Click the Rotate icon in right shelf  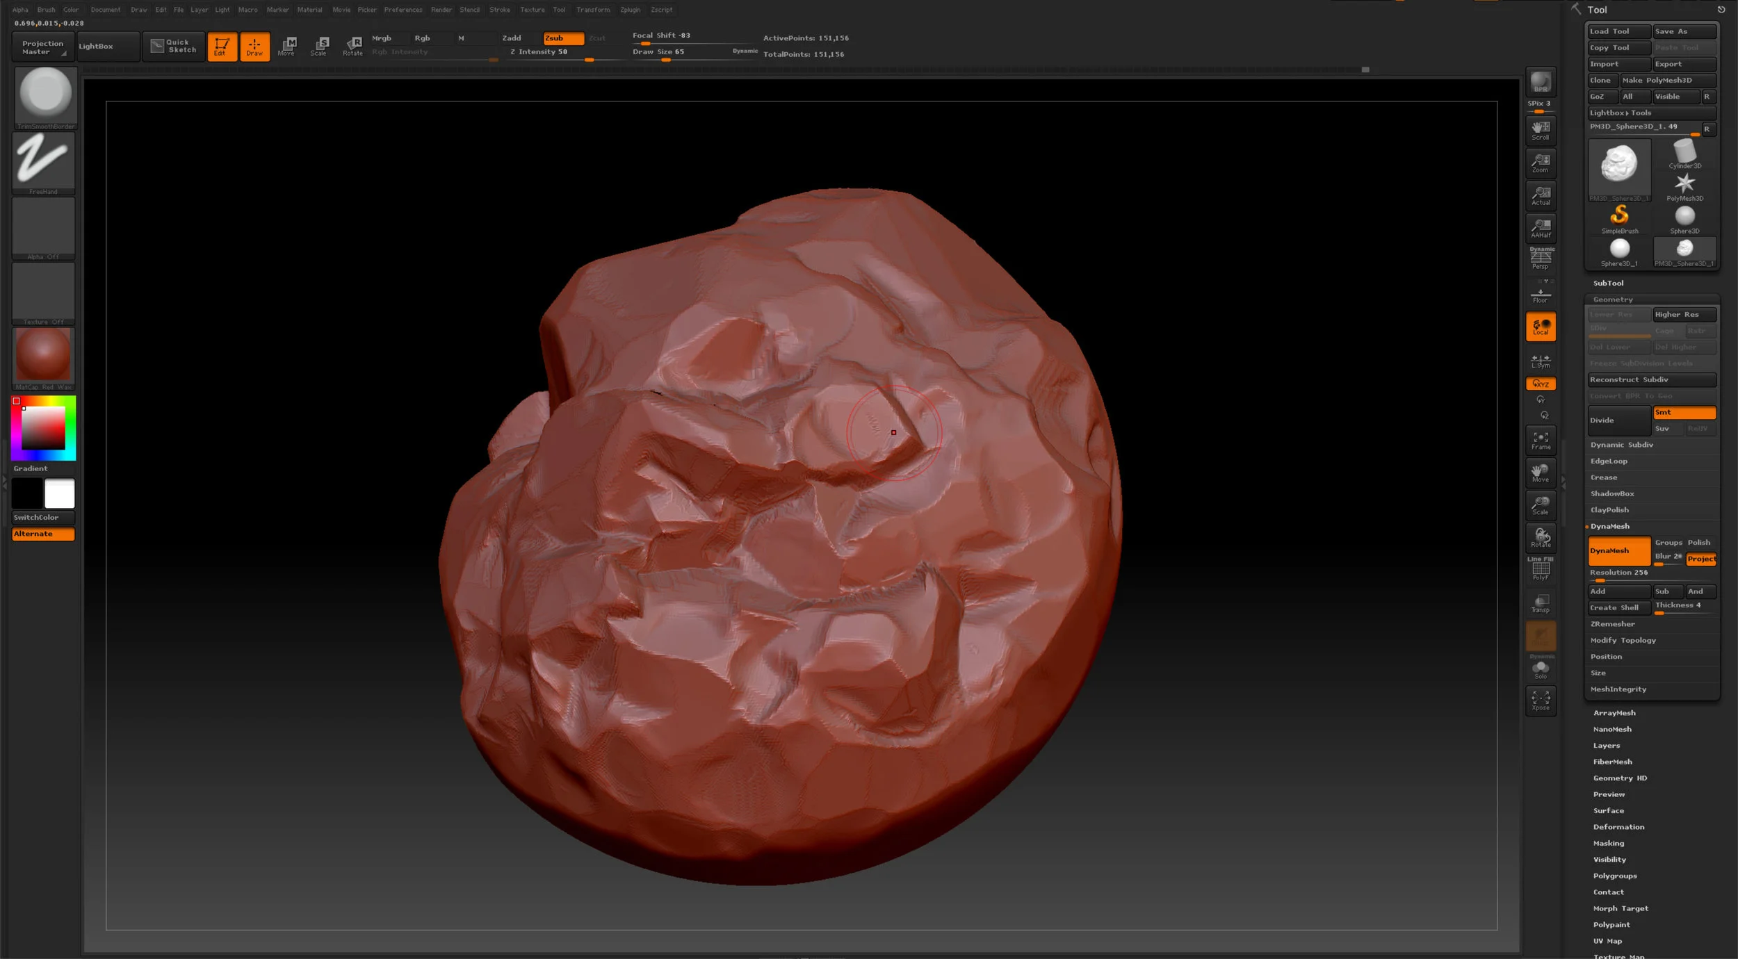(1541, 538)
